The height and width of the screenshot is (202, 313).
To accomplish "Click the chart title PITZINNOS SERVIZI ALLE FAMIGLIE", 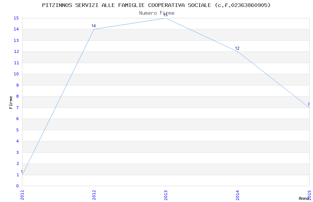I will pyautogui.click(x=156, y=5).
